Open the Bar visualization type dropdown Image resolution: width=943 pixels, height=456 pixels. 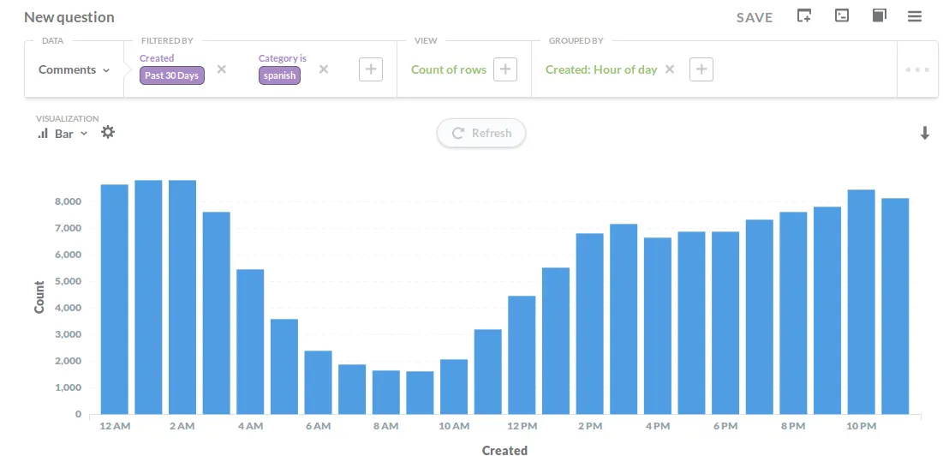[x=63, y=134]
